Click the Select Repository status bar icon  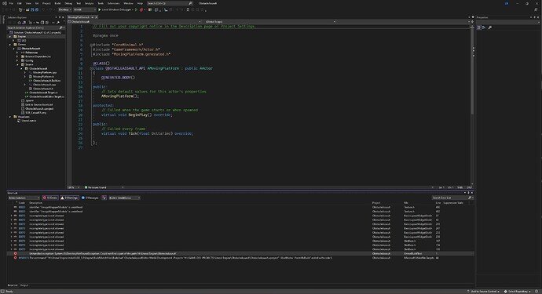[x=505, y=291]
